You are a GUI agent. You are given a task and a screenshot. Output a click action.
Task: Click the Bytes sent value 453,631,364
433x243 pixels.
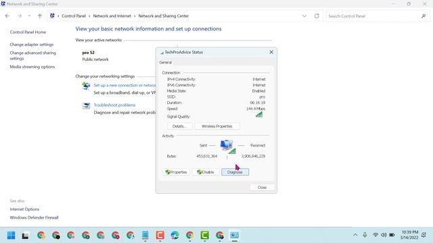[x=207, y=156]
